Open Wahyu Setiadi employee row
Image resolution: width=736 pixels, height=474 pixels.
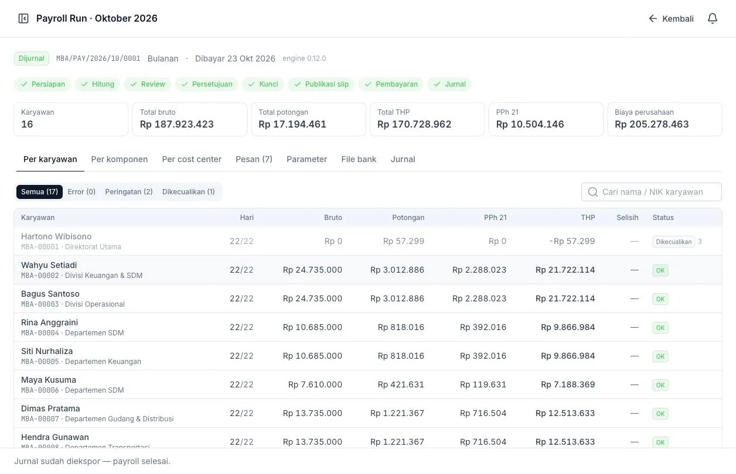pyautogui.click(x=368, y=270)
